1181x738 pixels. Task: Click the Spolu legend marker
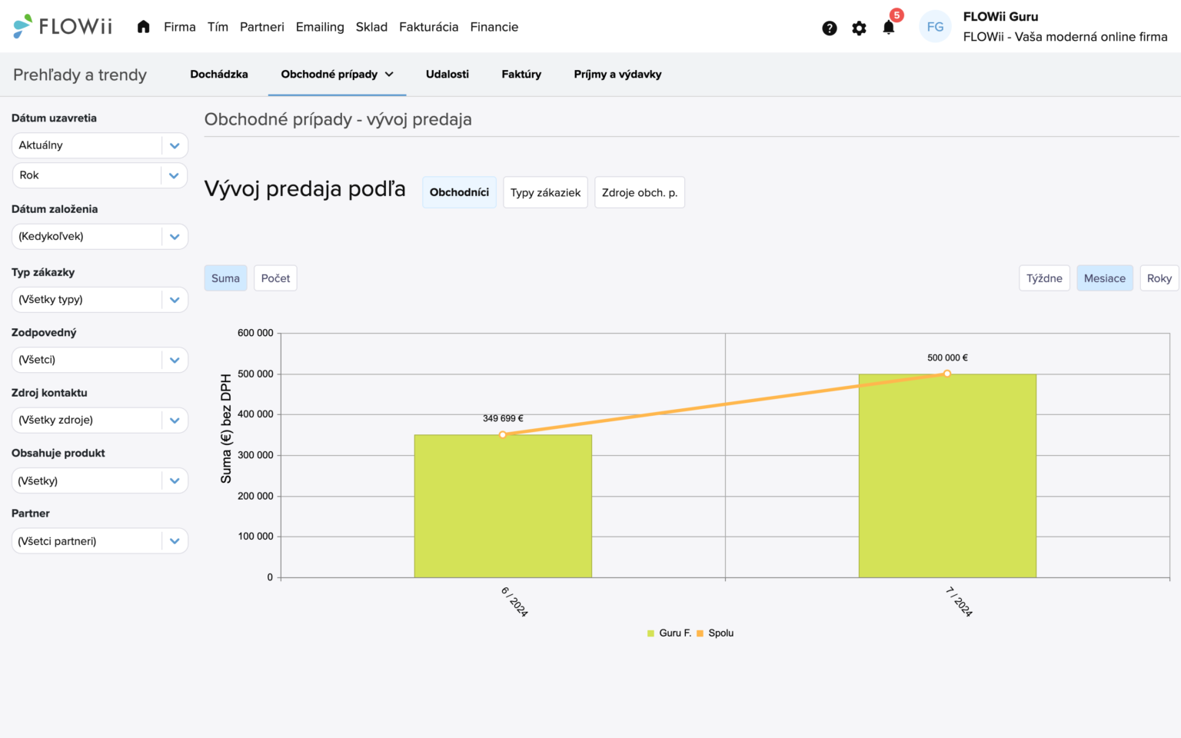click(700, 633)
